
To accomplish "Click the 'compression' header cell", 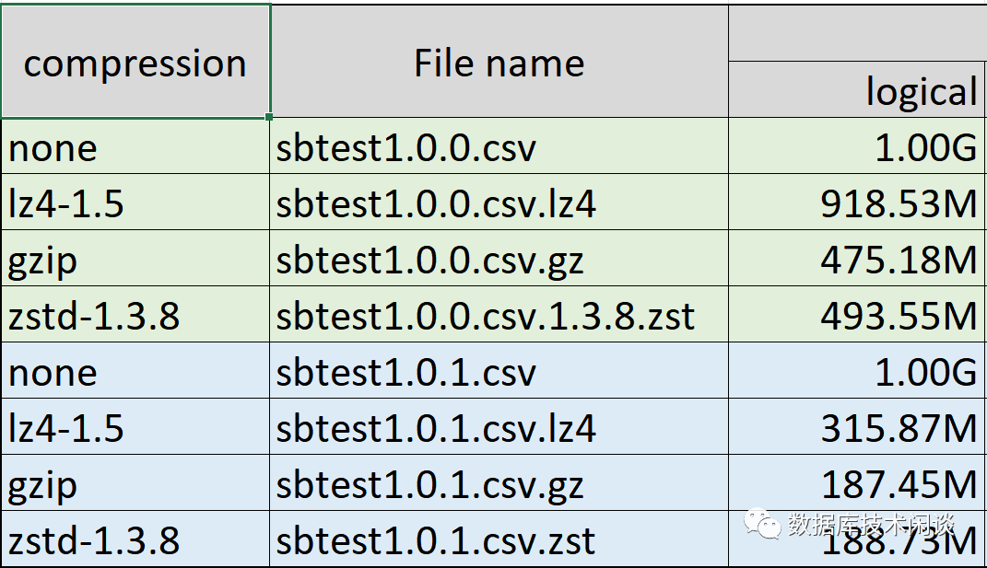I will point(135,63).
